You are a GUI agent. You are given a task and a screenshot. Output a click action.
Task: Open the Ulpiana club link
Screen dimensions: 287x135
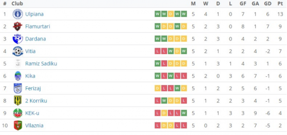pos(34,14)
